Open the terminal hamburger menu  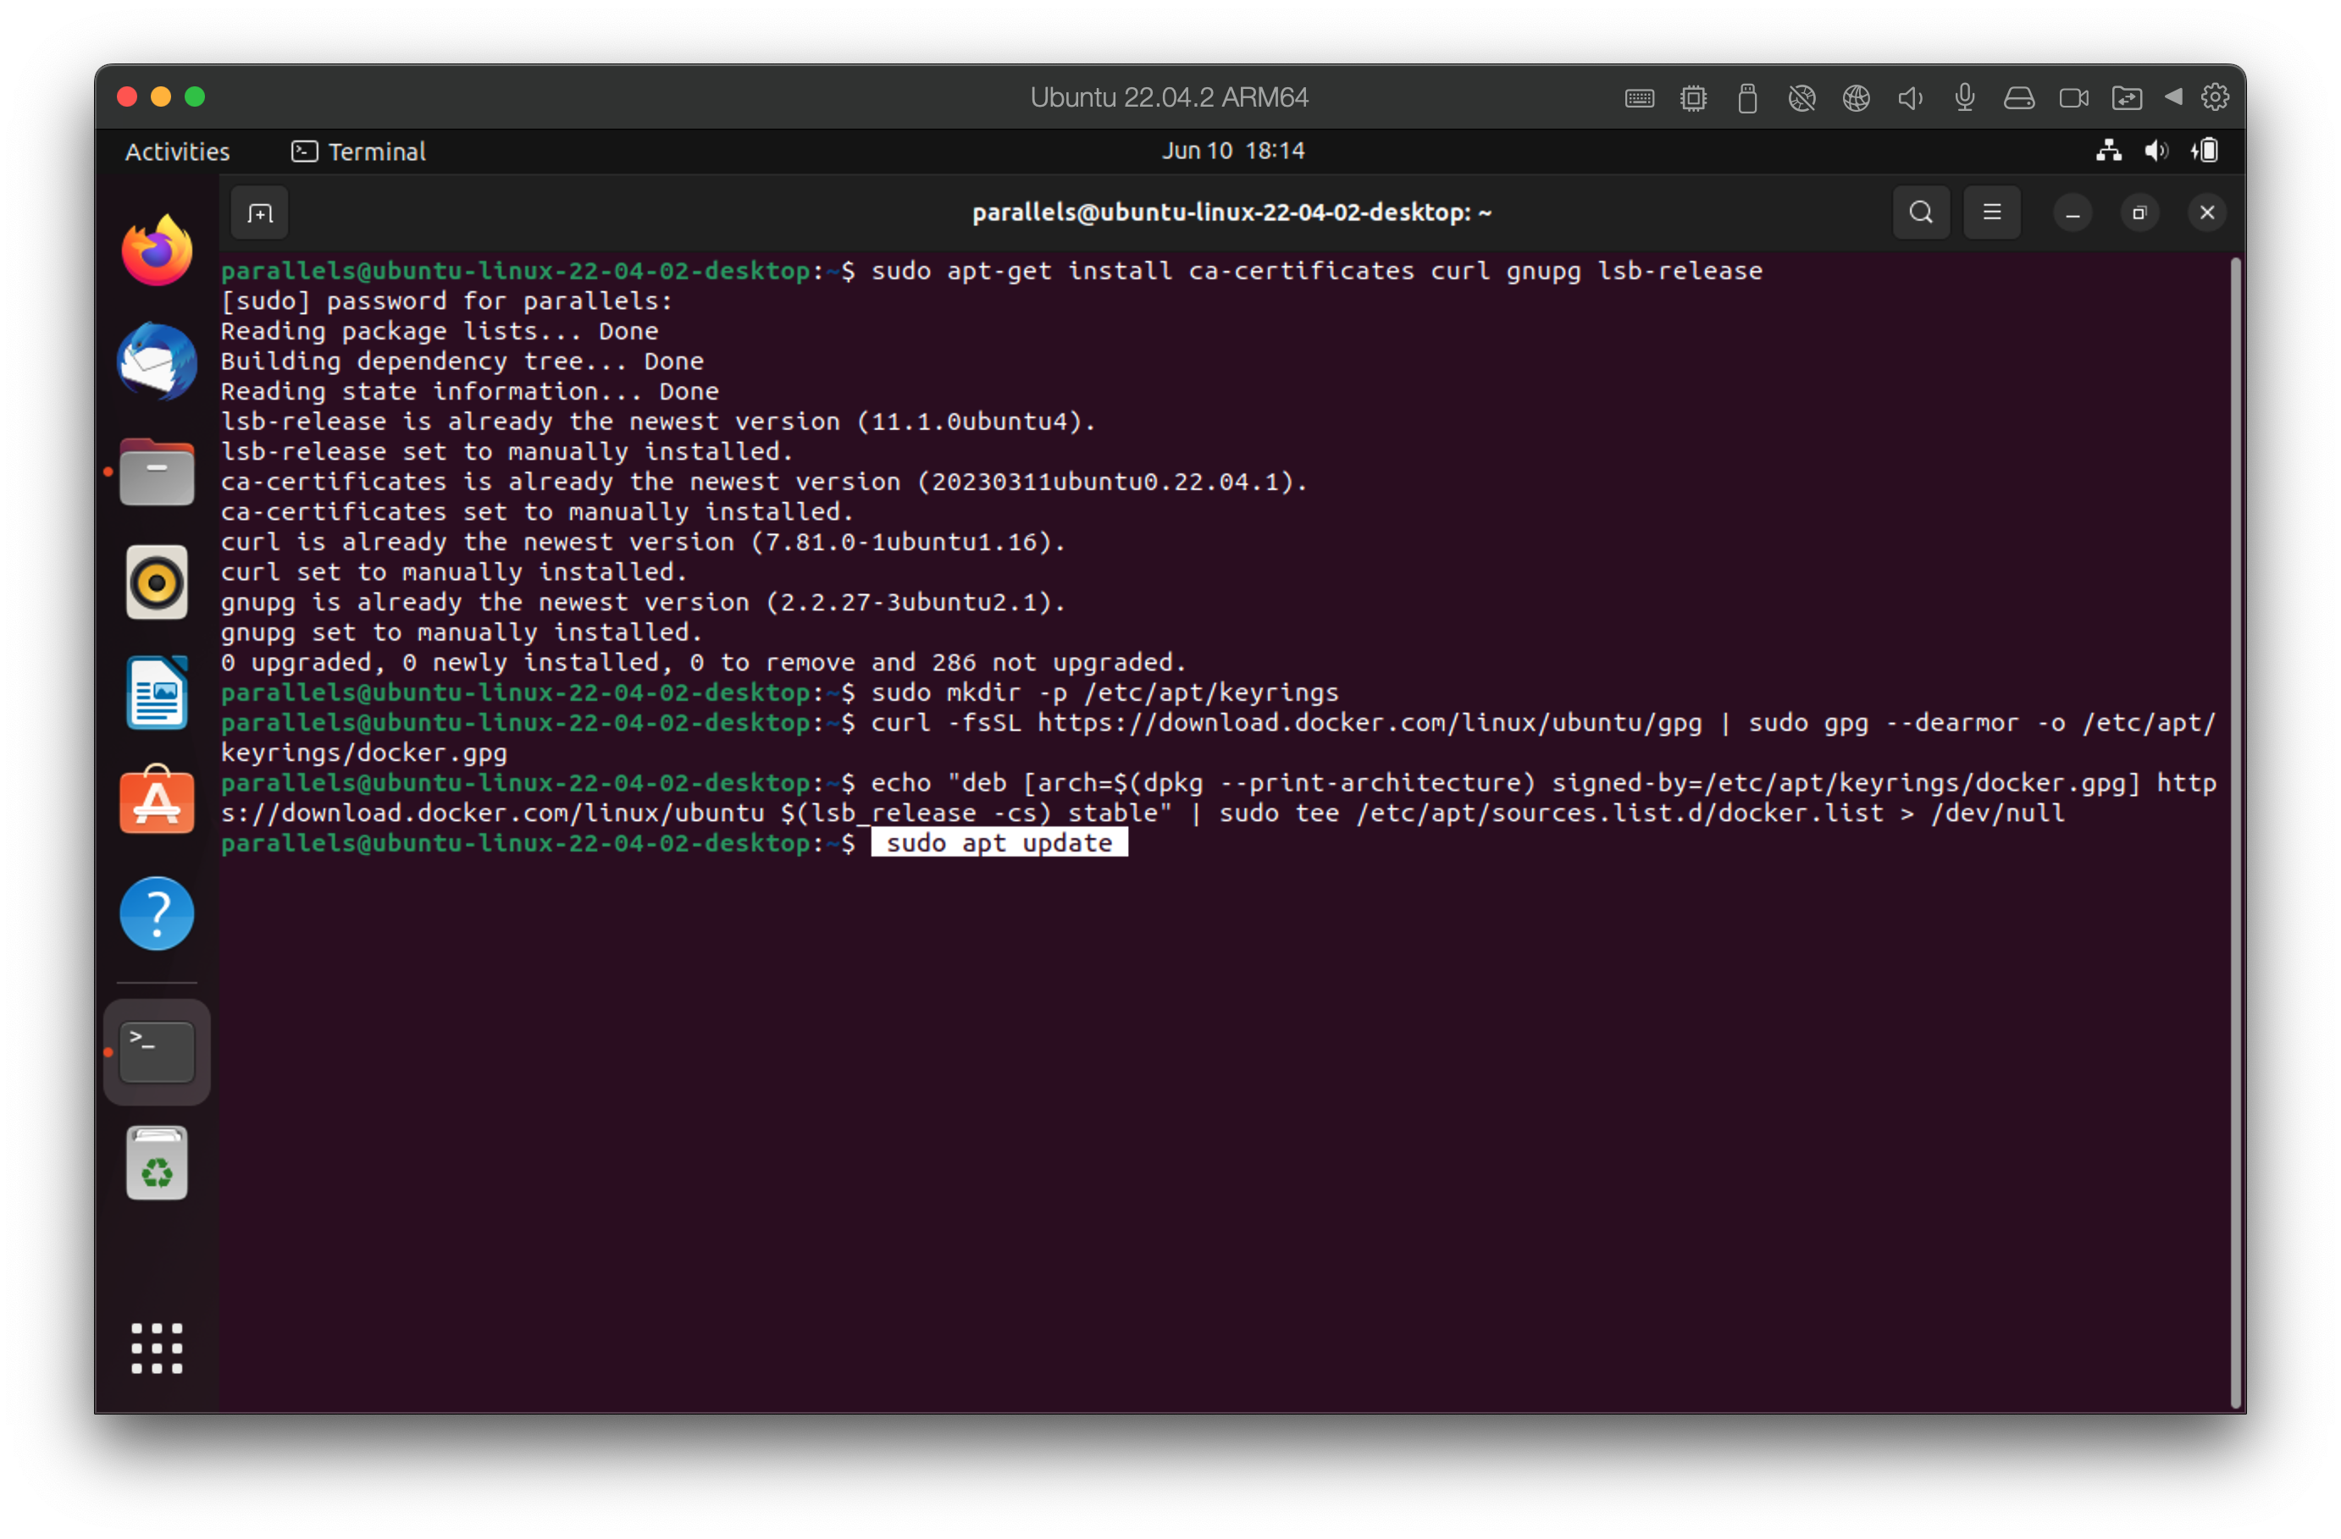pos(1992,212)
